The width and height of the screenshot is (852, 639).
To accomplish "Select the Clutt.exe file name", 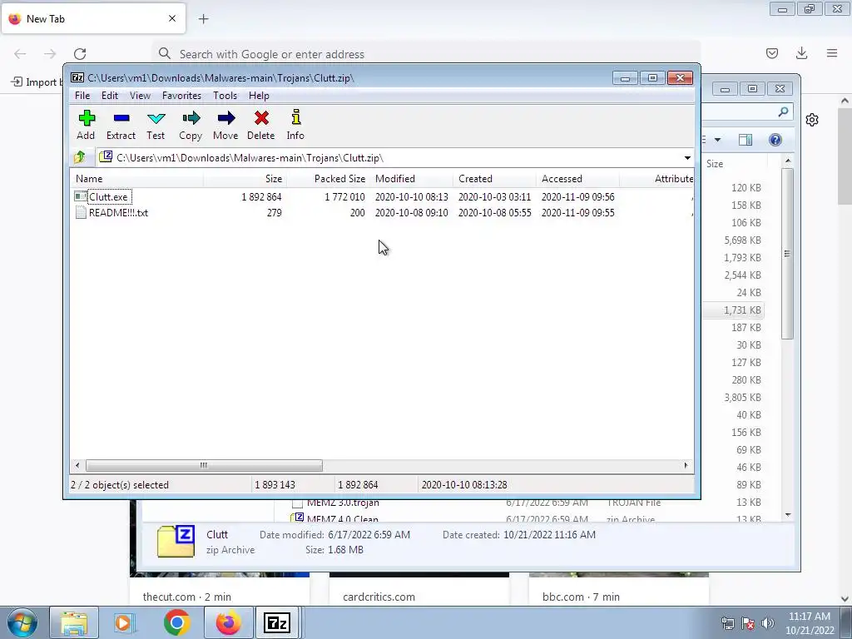I will pos(109,196).
